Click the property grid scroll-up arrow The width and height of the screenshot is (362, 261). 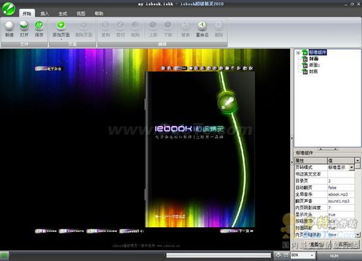(x=357, y=160)
